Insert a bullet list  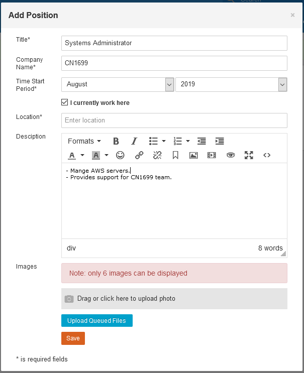[153, 141]
